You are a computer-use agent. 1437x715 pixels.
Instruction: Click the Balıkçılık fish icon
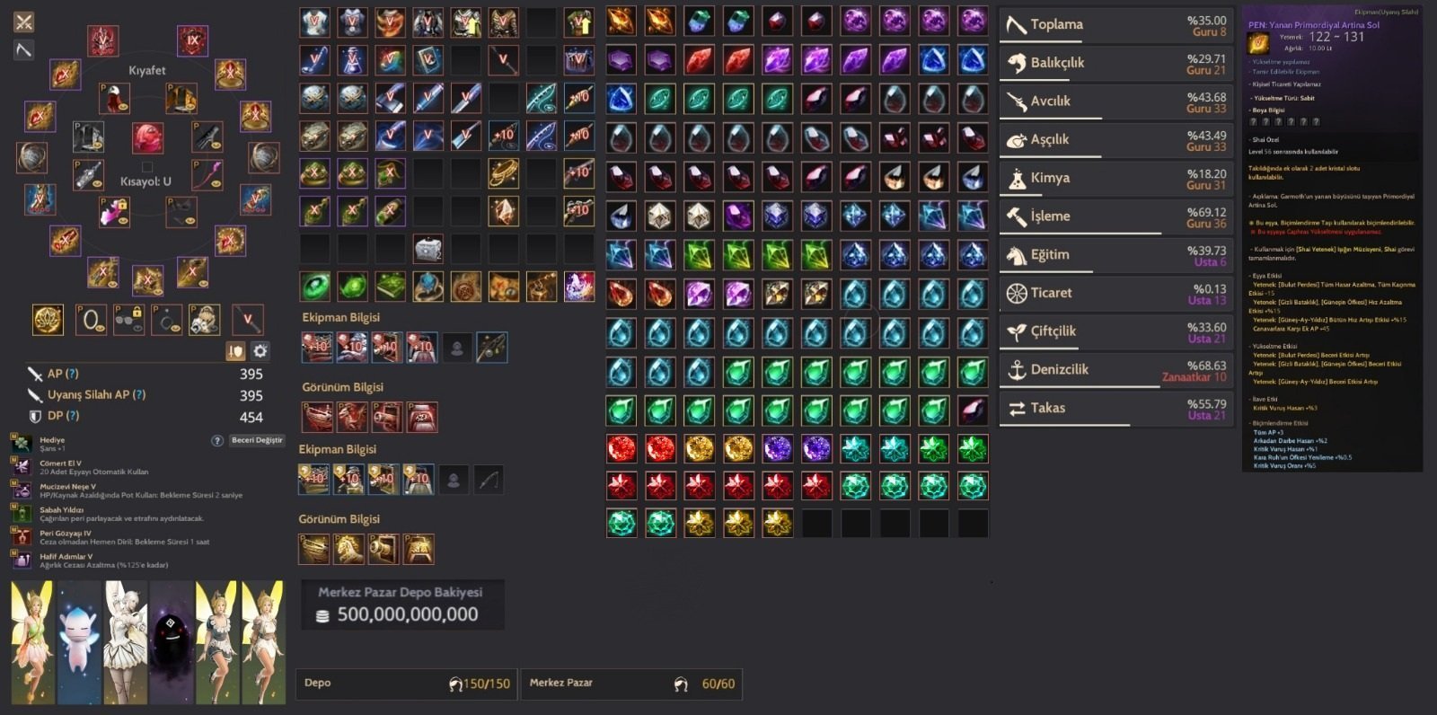click(1017, 63)
